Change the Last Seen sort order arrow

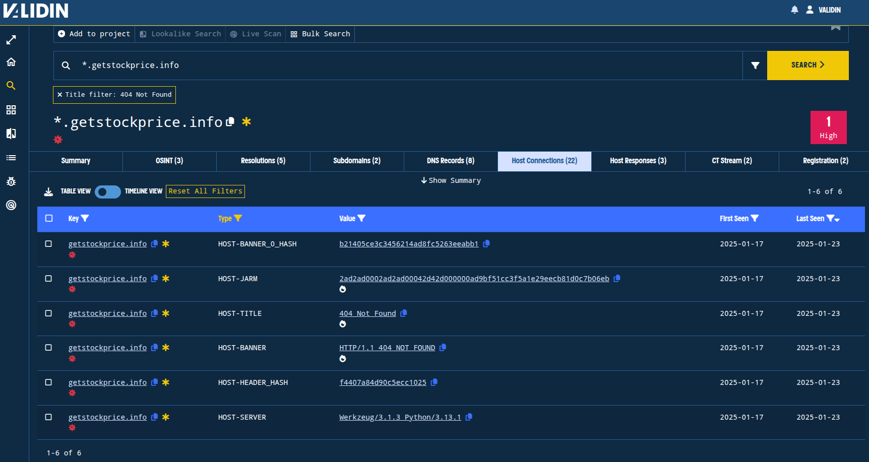[837, 220]
